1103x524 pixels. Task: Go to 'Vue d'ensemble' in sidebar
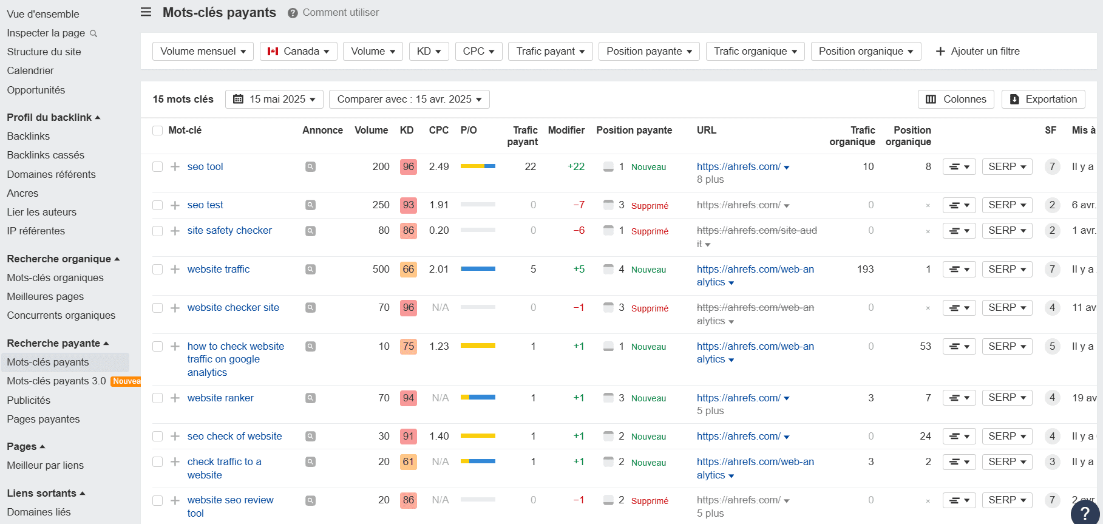43,14
